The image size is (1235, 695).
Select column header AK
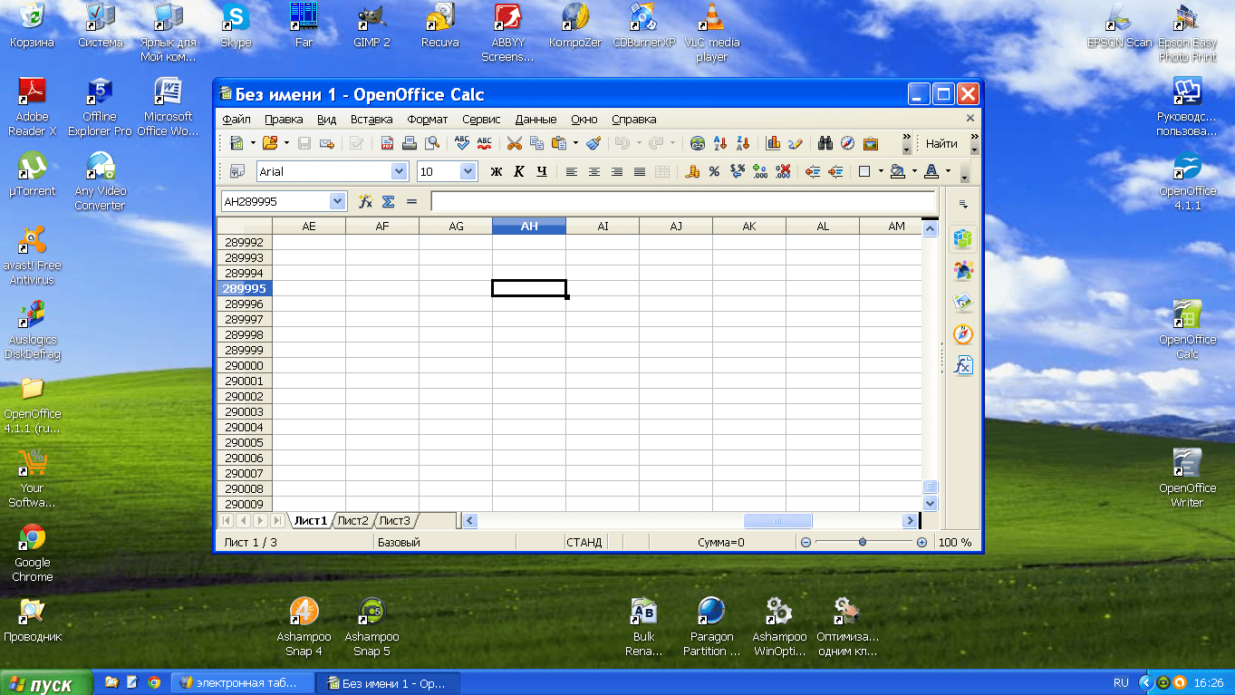point(749,227)
